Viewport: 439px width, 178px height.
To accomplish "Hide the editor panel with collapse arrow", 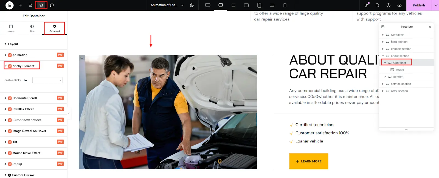I will click(x=69, y=113).
